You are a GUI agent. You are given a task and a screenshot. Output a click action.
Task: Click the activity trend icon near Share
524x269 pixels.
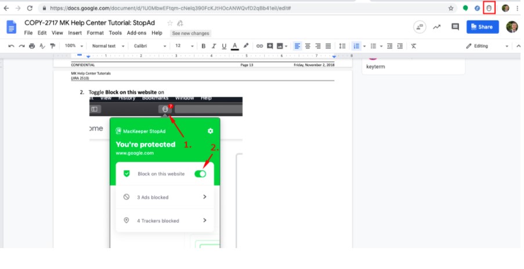point(437,27)
